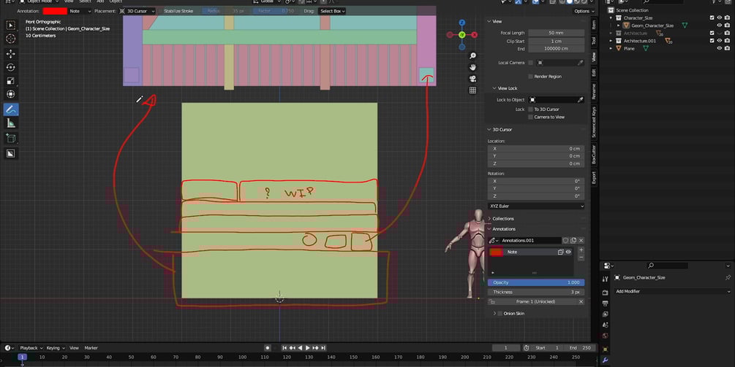This screenshot has height=367, width=735.
Task: Enable Lock To 3D Cursor checkbox
Action: (531, 109)
